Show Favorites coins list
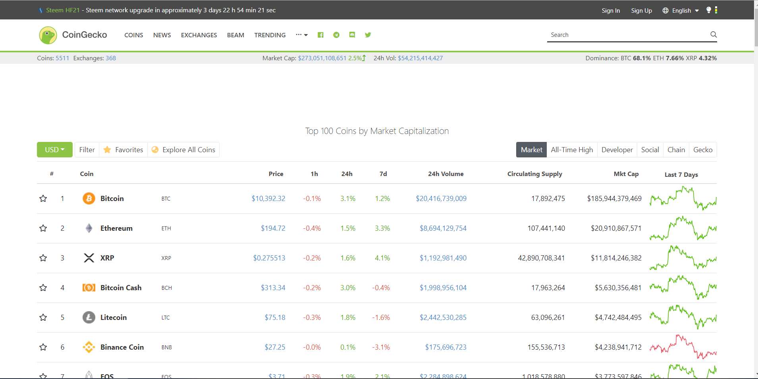This screenshot has height=379, width=758. click(x=123, y=150)
